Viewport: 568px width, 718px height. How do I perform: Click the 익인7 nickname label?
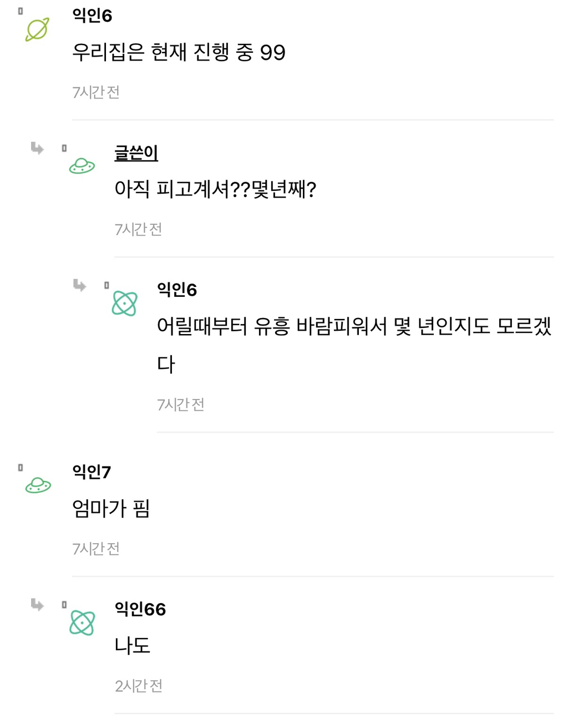pos(89,471)
